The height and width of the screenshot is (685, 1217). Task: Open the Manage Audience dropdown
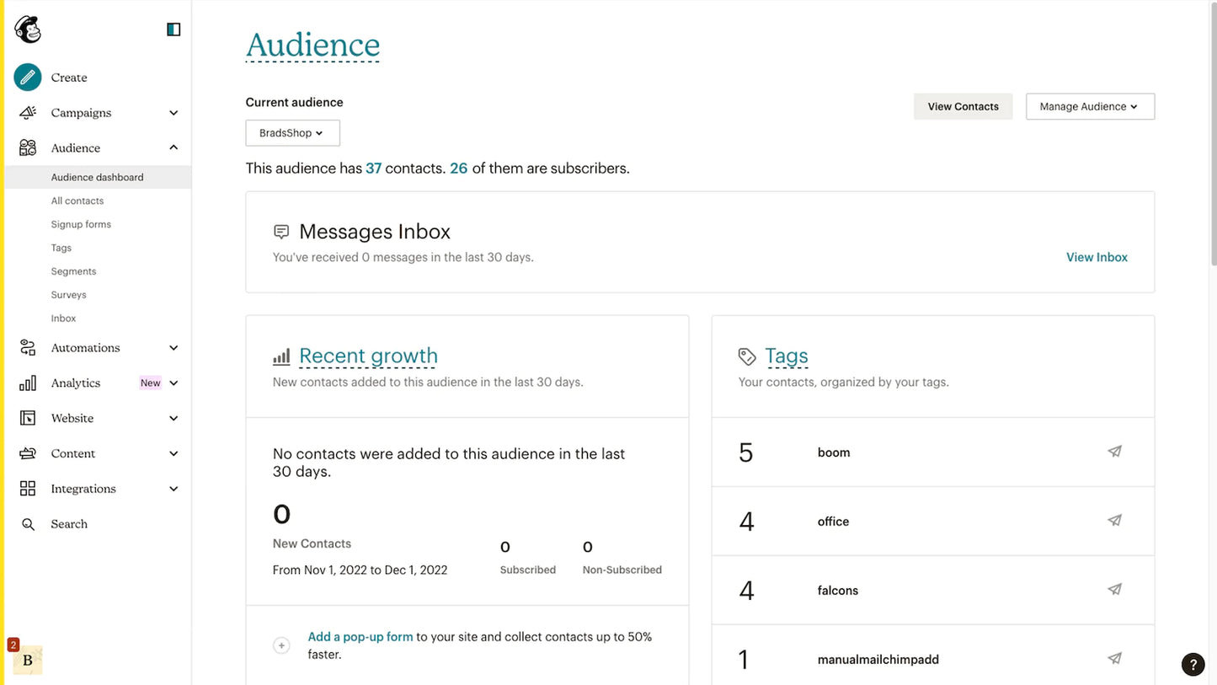click(1090, 106)
